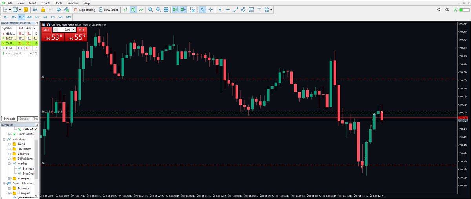Click the Signals broadcast icon

(x=51, y=9)
